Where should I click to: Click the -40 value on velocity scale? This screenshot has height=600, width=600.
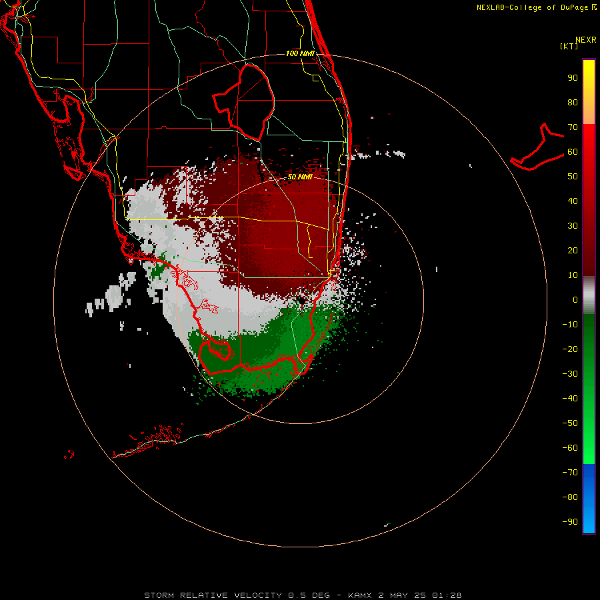point(570,399)
